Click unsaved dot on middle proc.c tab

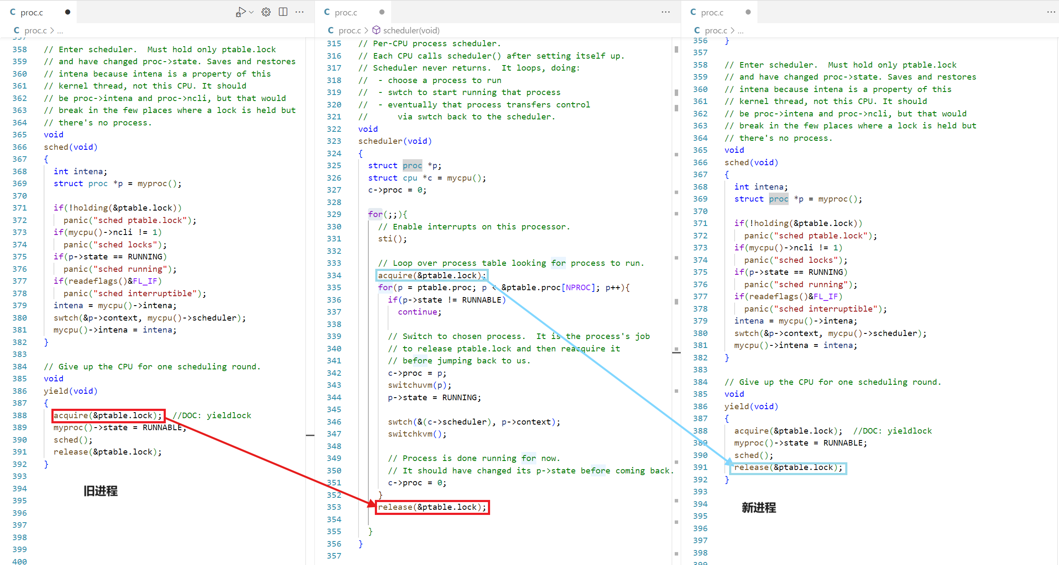[382, 12]
